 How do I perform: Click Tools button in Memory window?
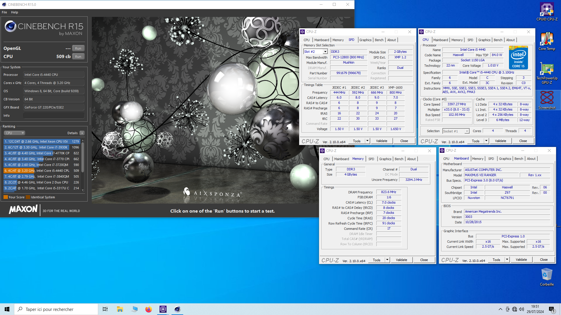coord(377,260)
